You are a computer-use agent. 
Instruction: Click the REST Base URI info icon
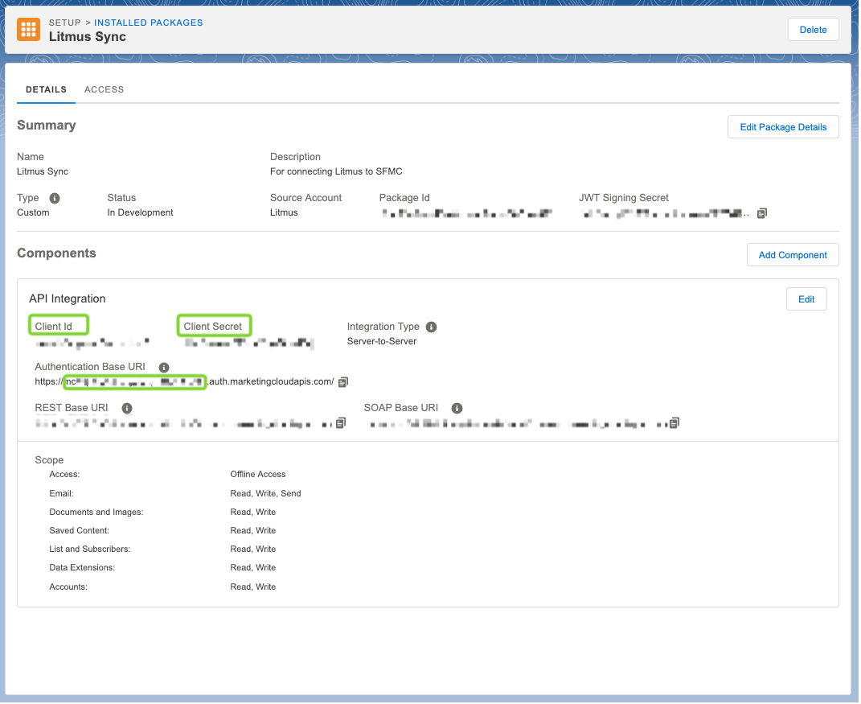click(x=126, y=408)
